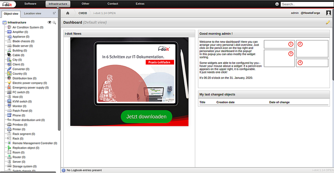Edit dashboard with the pencil icon
The image size is (334, 173).
328,22
